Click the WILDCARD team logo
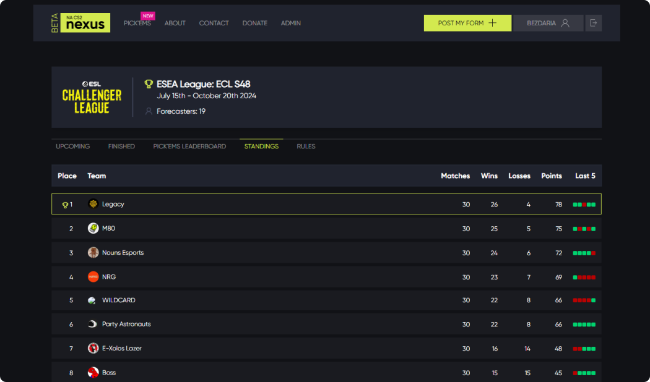This screenshot has width=650, height=382. pos(92,300)
